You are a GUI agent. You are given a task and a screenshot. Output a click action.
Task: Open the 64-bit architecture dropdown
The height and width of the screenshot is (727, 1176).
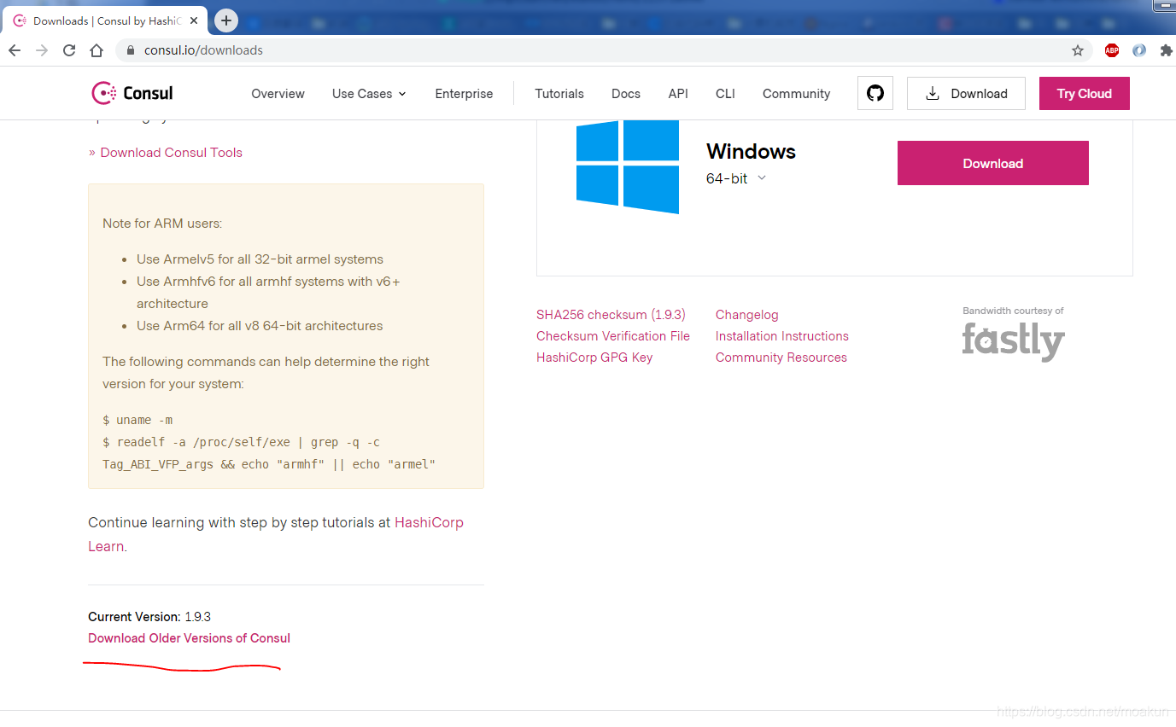point(736,178)
